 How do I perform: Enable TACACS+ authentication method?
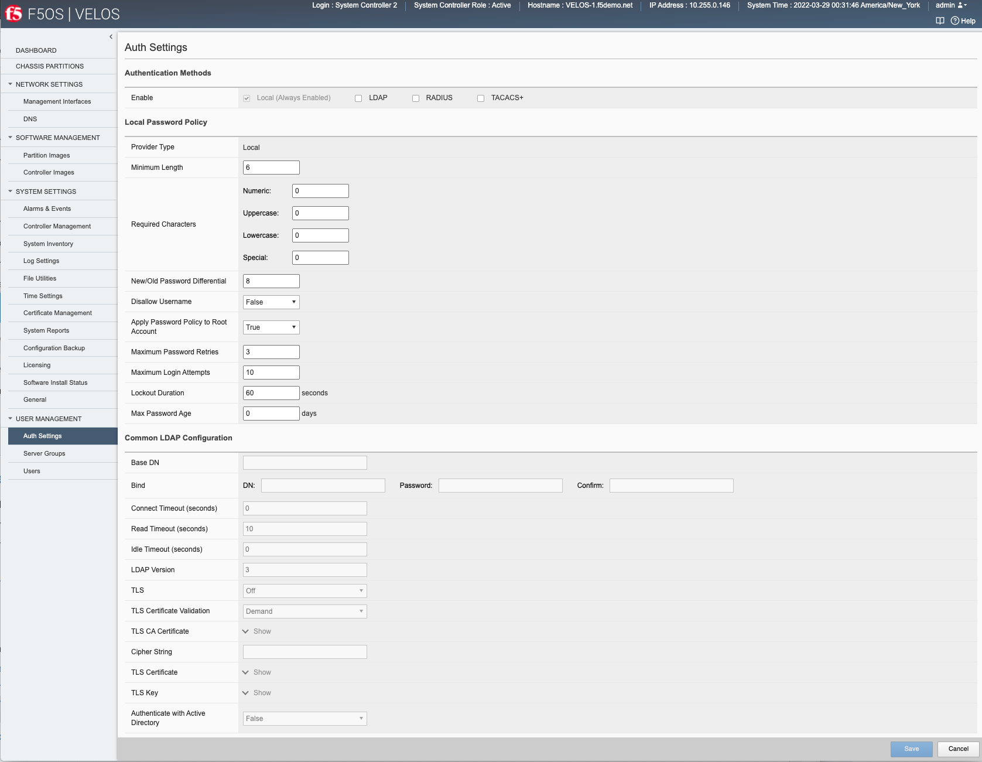(480, 98)
